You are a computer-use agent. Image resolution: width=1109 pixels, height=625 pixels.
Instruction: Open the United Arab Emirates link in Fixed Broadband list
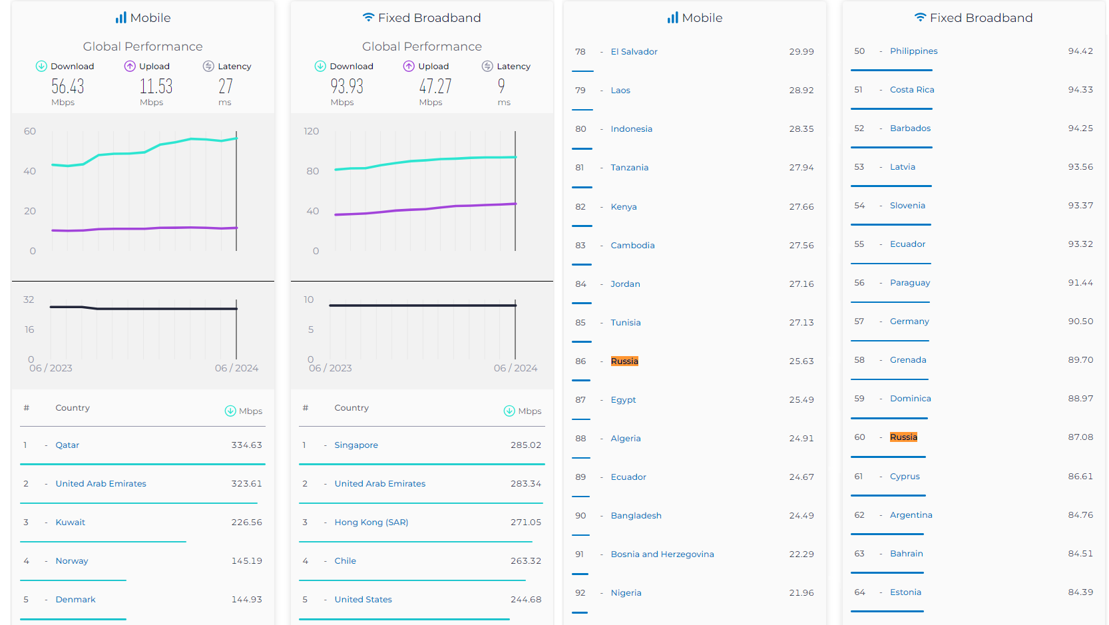[x=380, y=484]
